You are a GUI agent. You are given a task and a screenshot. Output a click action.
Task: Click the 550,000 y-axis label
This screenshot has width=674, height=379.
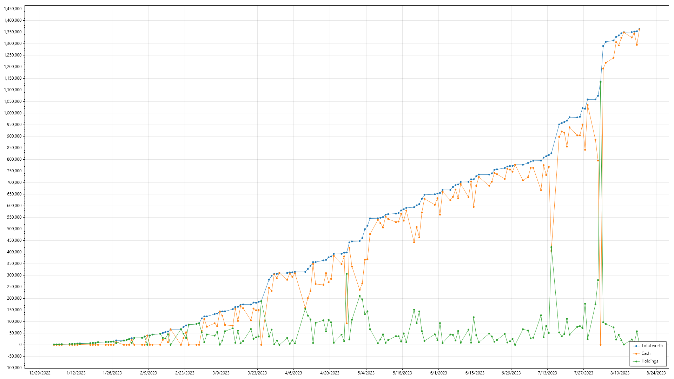[x=14, y=217]
